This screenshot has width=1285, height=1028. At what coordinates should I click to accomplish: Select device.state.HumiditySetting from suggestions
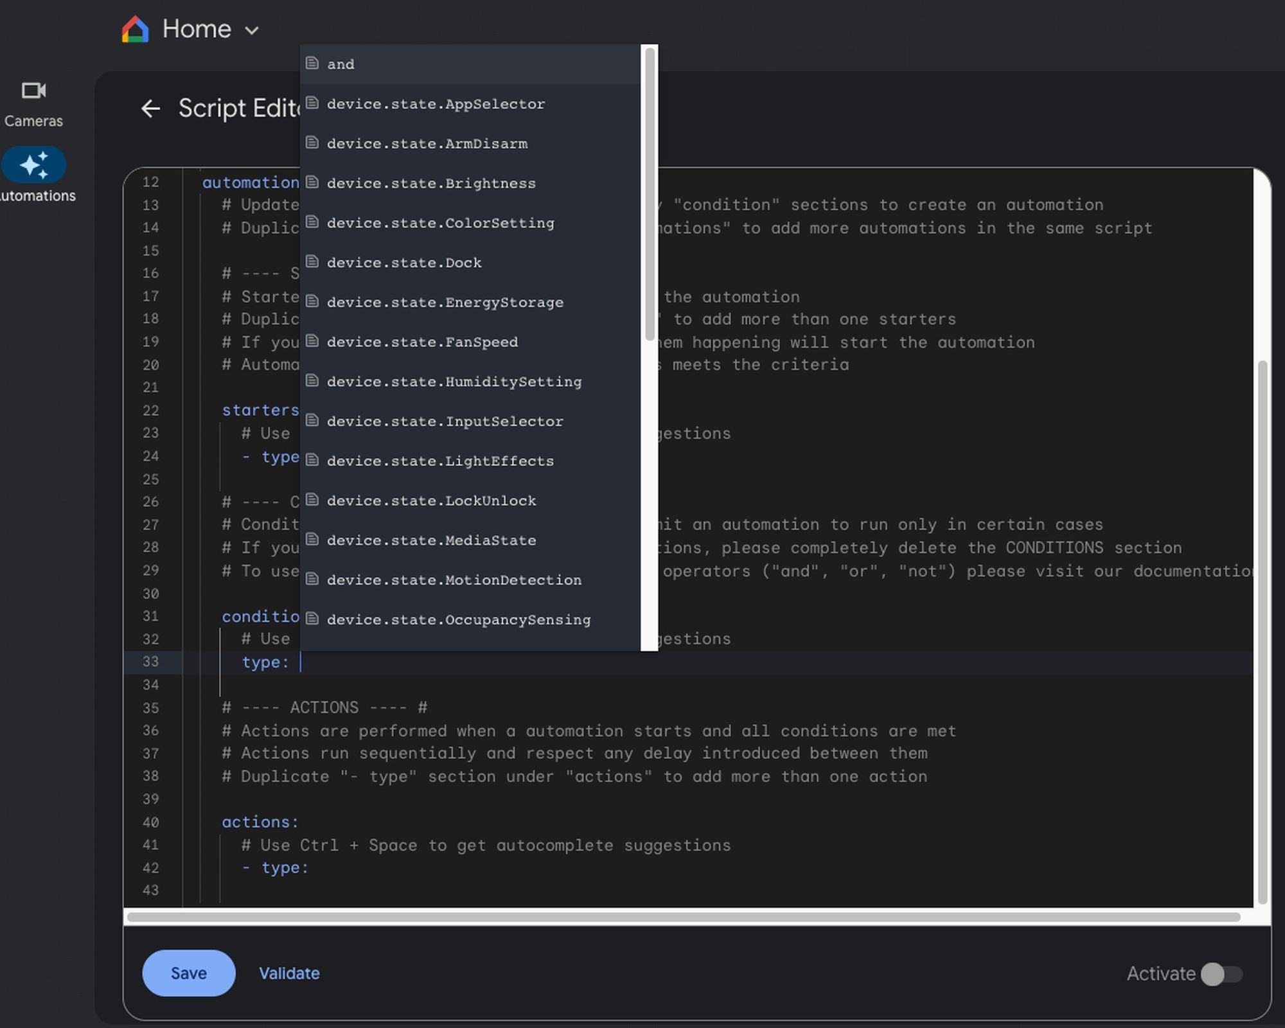454,381
